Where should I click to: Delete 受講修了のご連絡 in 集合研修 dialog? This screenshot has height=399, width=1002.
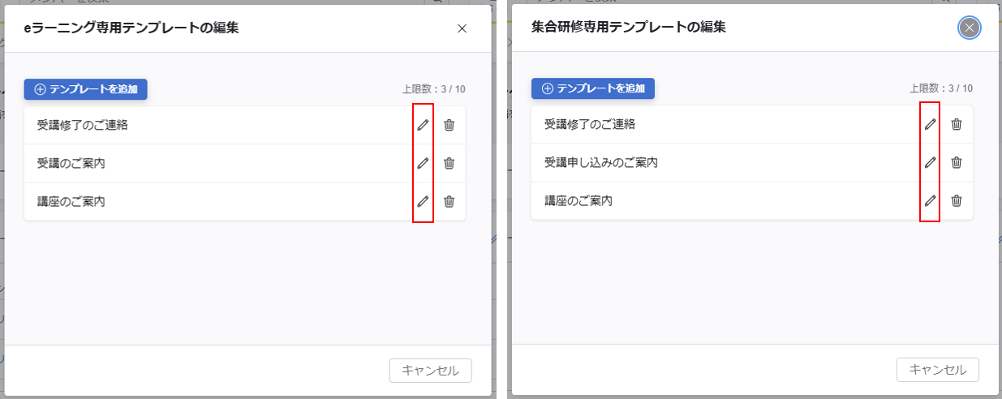(957, 124)
